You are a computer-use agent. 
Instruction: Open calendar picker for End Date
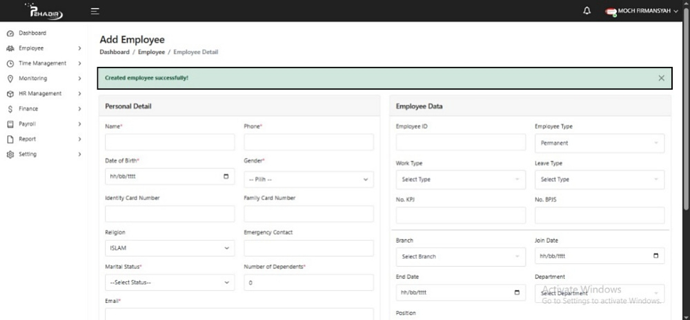click(x=517, y=292)
